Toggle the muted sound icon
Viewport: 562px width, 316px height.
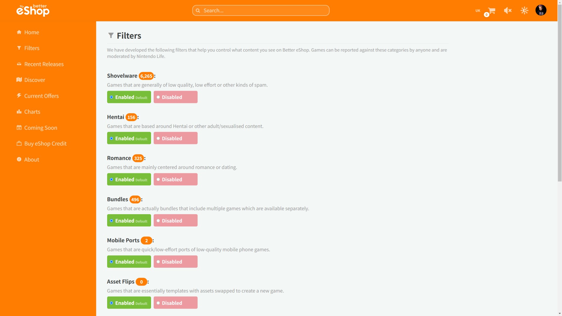point(508,11)
